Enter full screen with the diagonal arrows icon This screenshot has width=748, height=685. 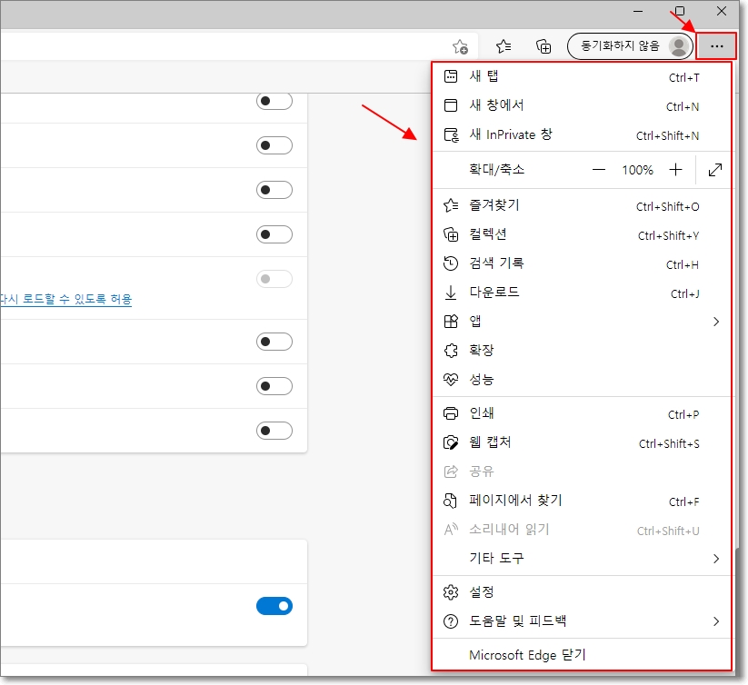click(x=714, y=170)
